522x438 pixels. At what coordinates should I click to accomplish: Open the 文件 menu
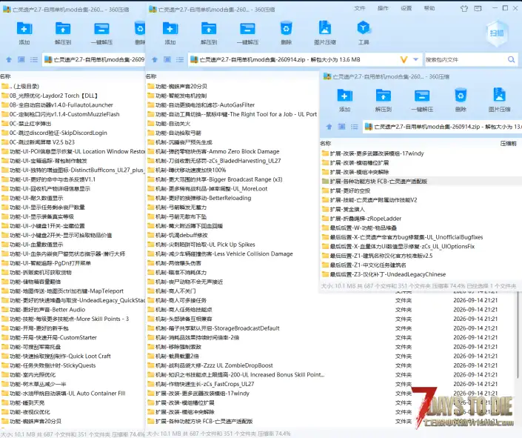tap(360, 8)
